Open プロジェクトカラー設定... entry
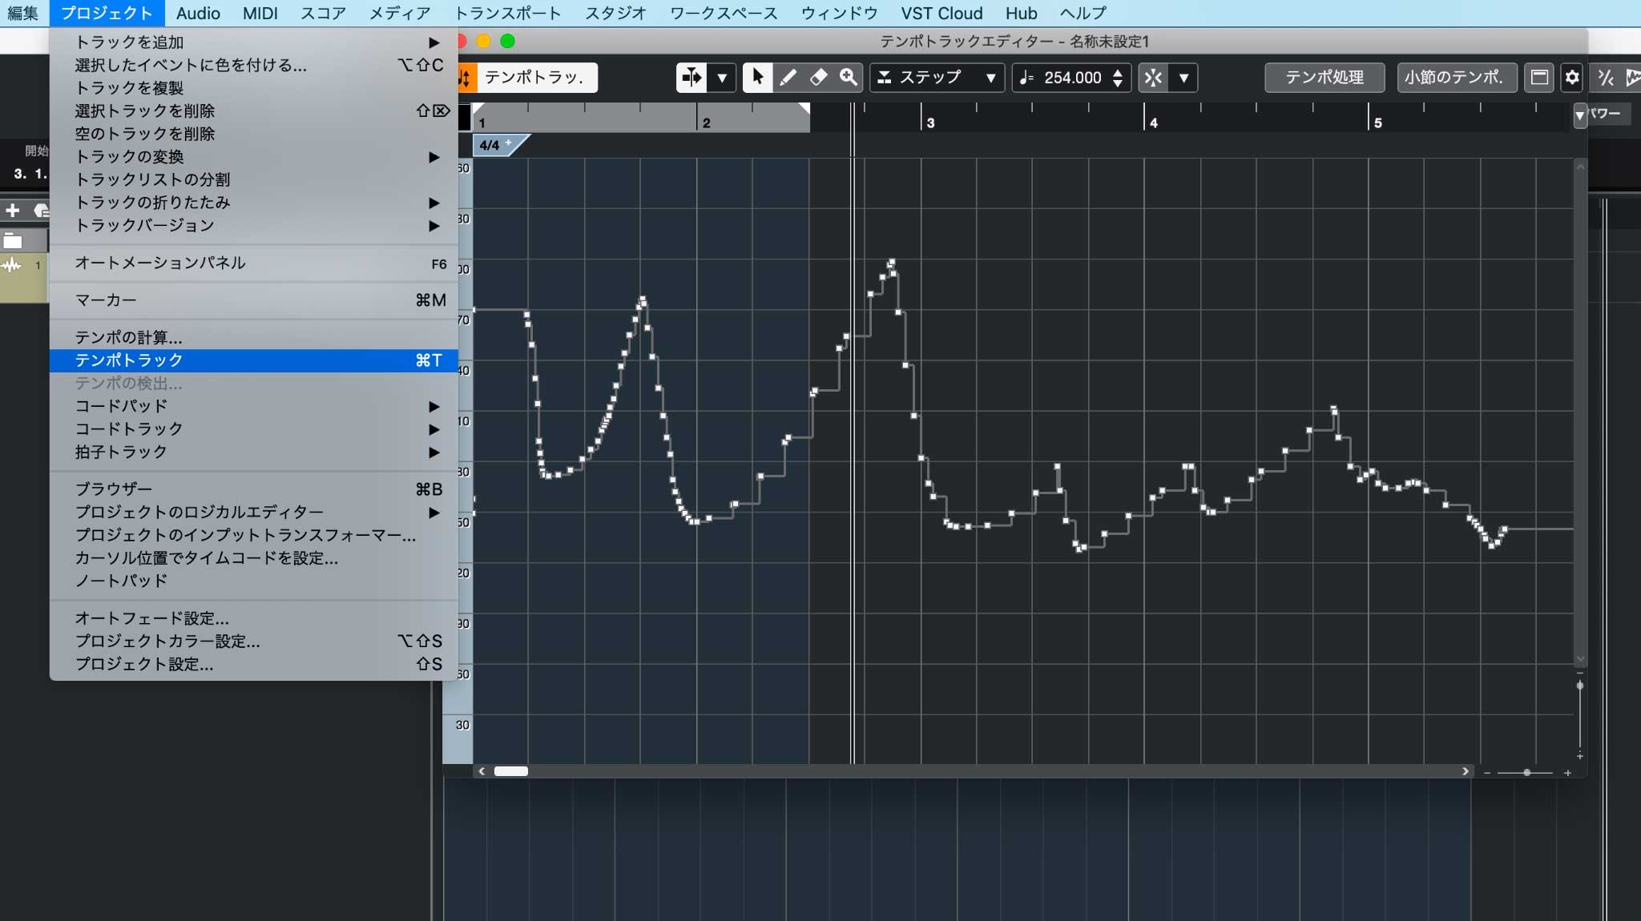The height and width of the screenshot is (921, 1641). click(253, 641)
